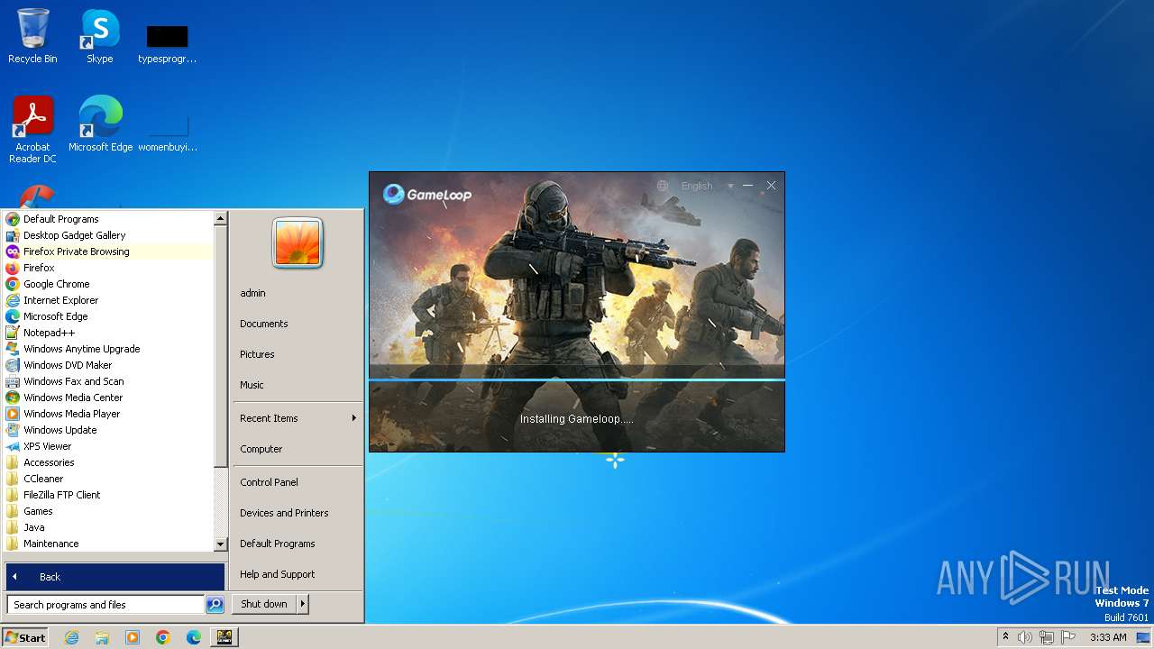Expand the Java folder
Screen dimensions: 1154x649
107,527
